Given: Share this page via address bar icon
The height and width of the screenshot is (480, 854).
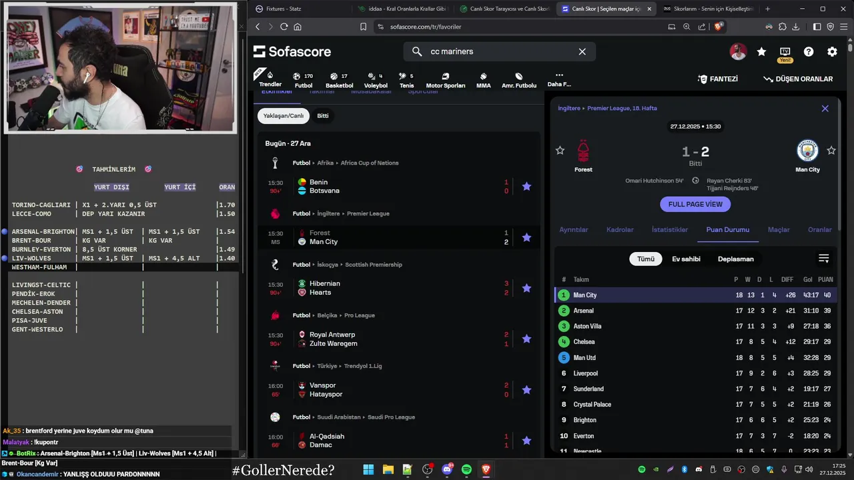Looking at the screenshot, I should 702,27.
